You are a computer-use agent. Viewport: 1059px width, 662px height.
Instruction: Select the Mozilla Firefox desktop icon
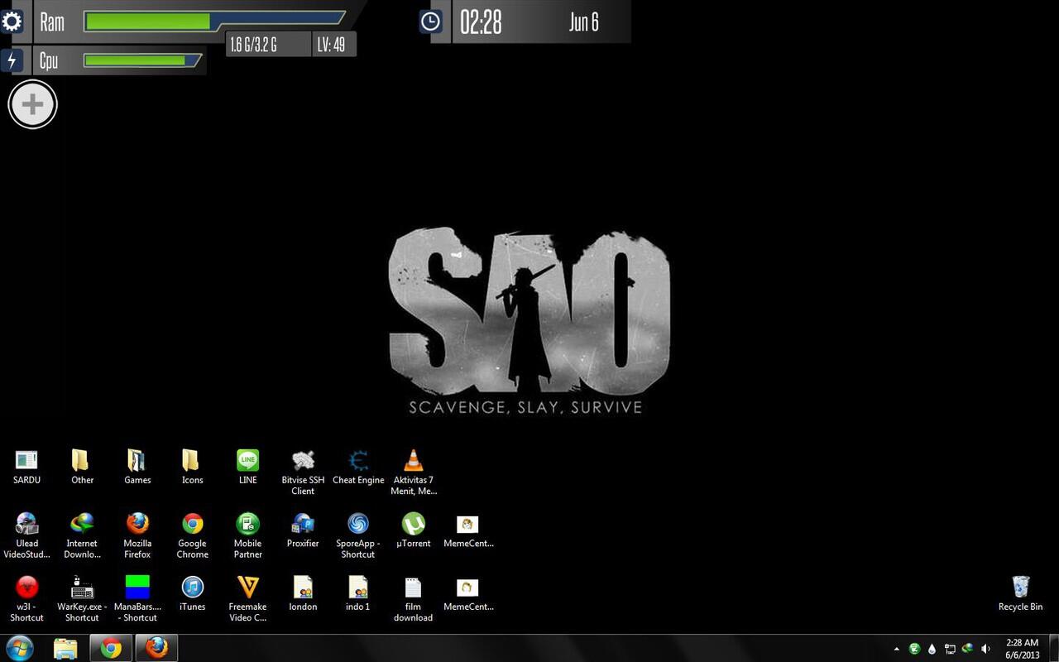click(x=137, y=535)
